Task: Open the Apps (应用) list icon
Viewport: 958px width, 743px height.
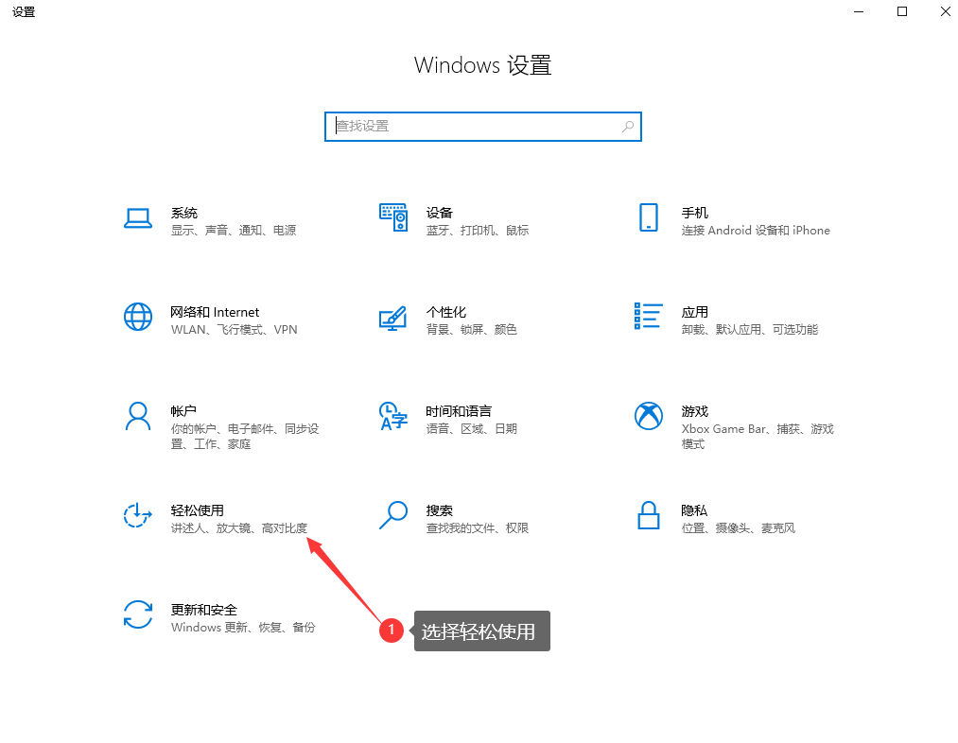Action: tap(648, 317)
